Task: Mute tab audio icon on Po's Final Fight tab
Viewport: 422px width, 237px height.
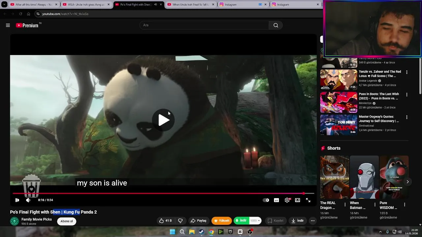Action: 155,5
